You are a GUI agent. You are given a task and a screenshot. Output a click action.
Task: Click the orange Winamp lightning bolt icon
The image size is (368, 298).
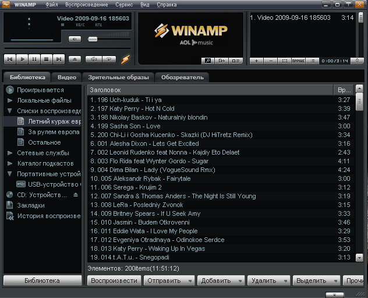point(126,59)
